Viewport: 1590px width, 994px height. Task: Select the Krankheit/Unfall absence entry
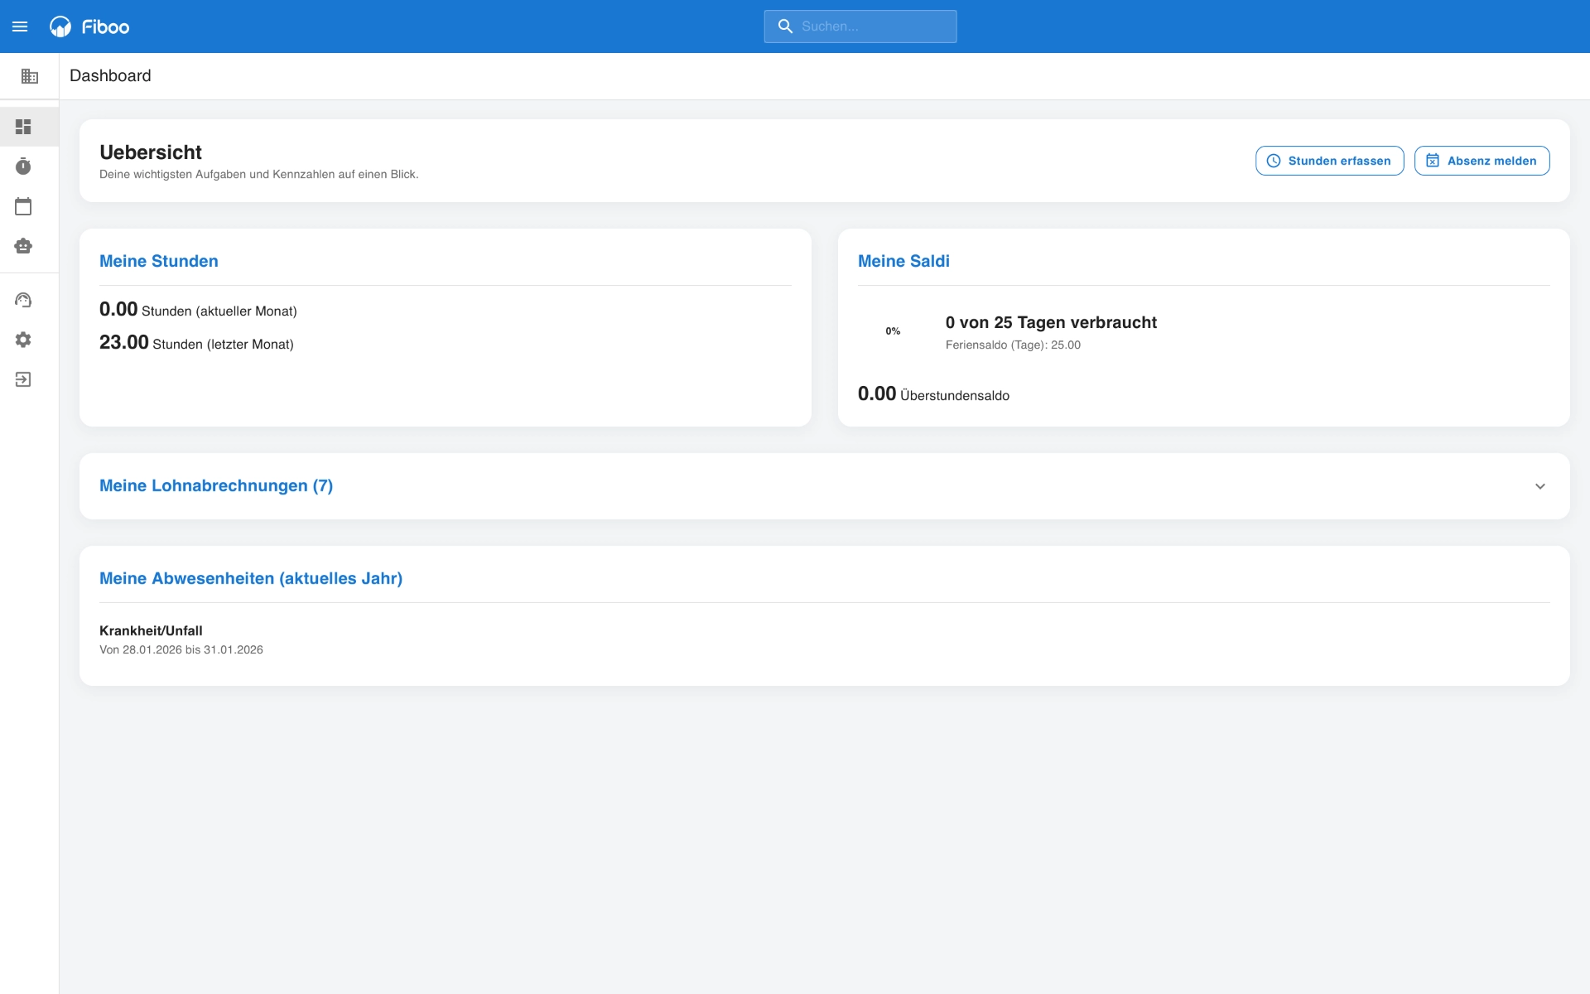151,630
